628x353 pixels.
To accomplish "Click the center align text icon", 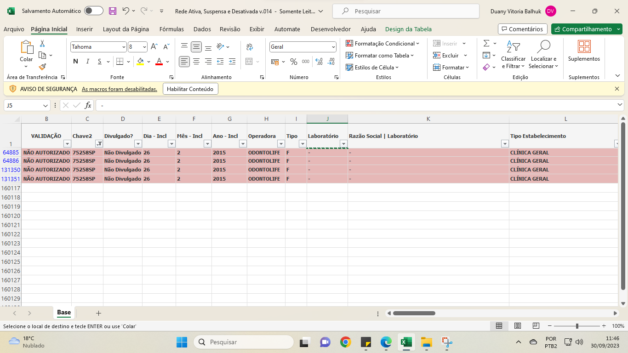I will point(196,62).
